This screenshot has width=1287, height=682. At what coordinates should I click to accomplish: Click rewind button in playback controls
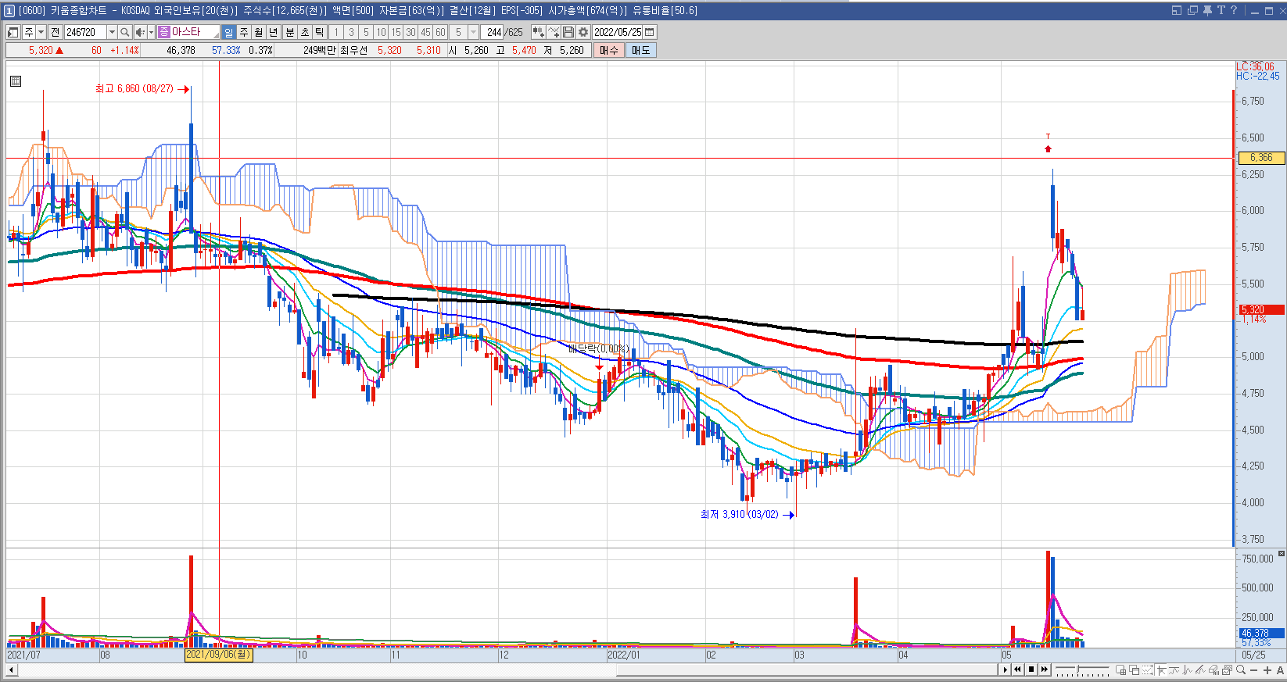(x=1017, y=670)
